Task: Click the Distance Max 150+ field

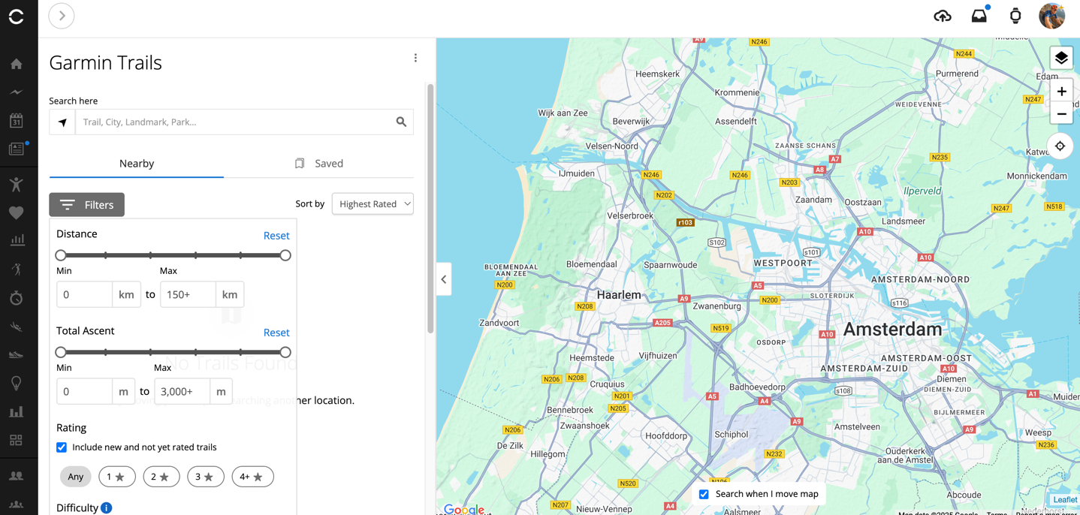Action: click(x=189, y=294)
